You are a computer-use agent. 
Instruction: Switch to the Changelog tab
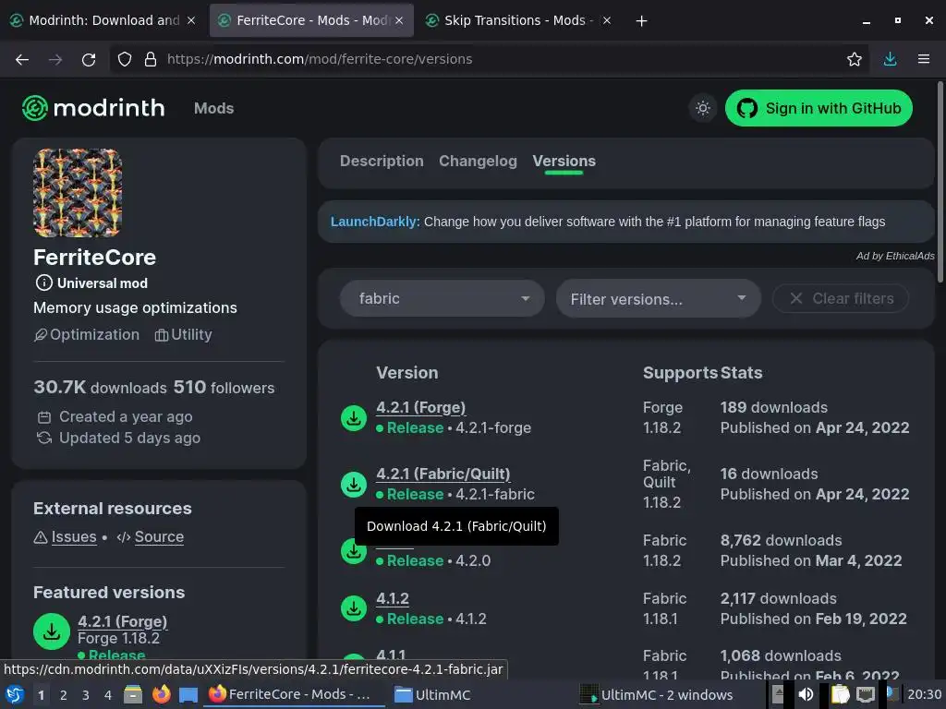(x=478, y=161)
